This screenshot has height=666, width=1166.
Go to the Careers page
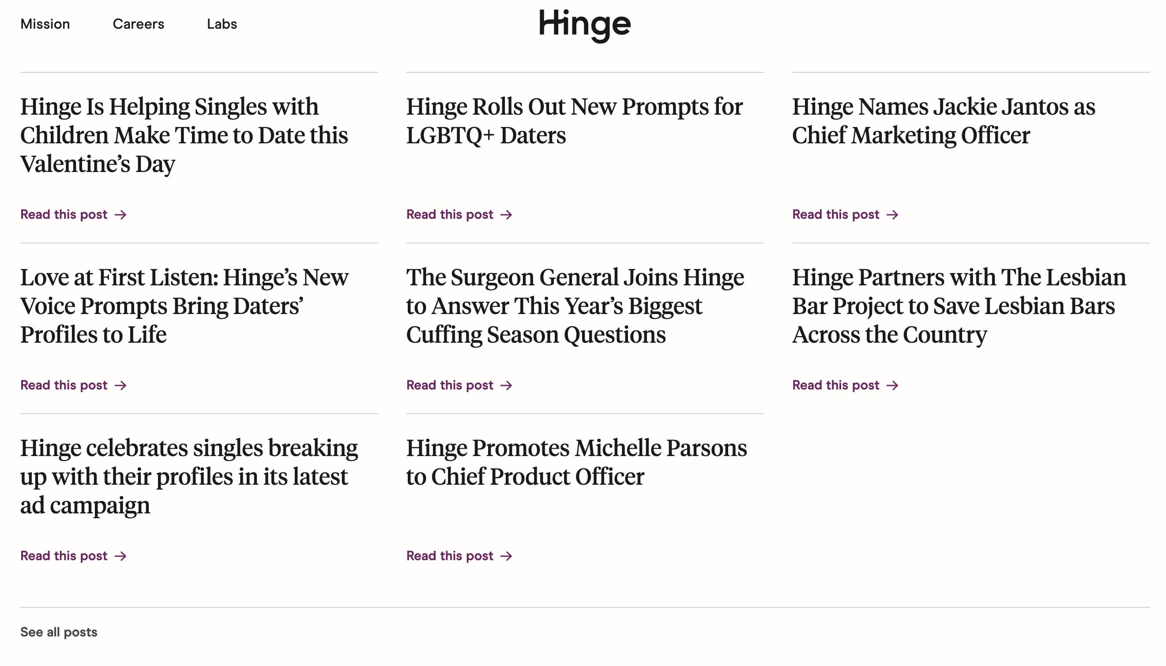(x=138, y=24)
